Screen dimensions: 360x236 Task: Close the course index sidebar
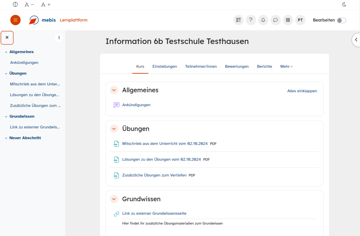point(7,37)
